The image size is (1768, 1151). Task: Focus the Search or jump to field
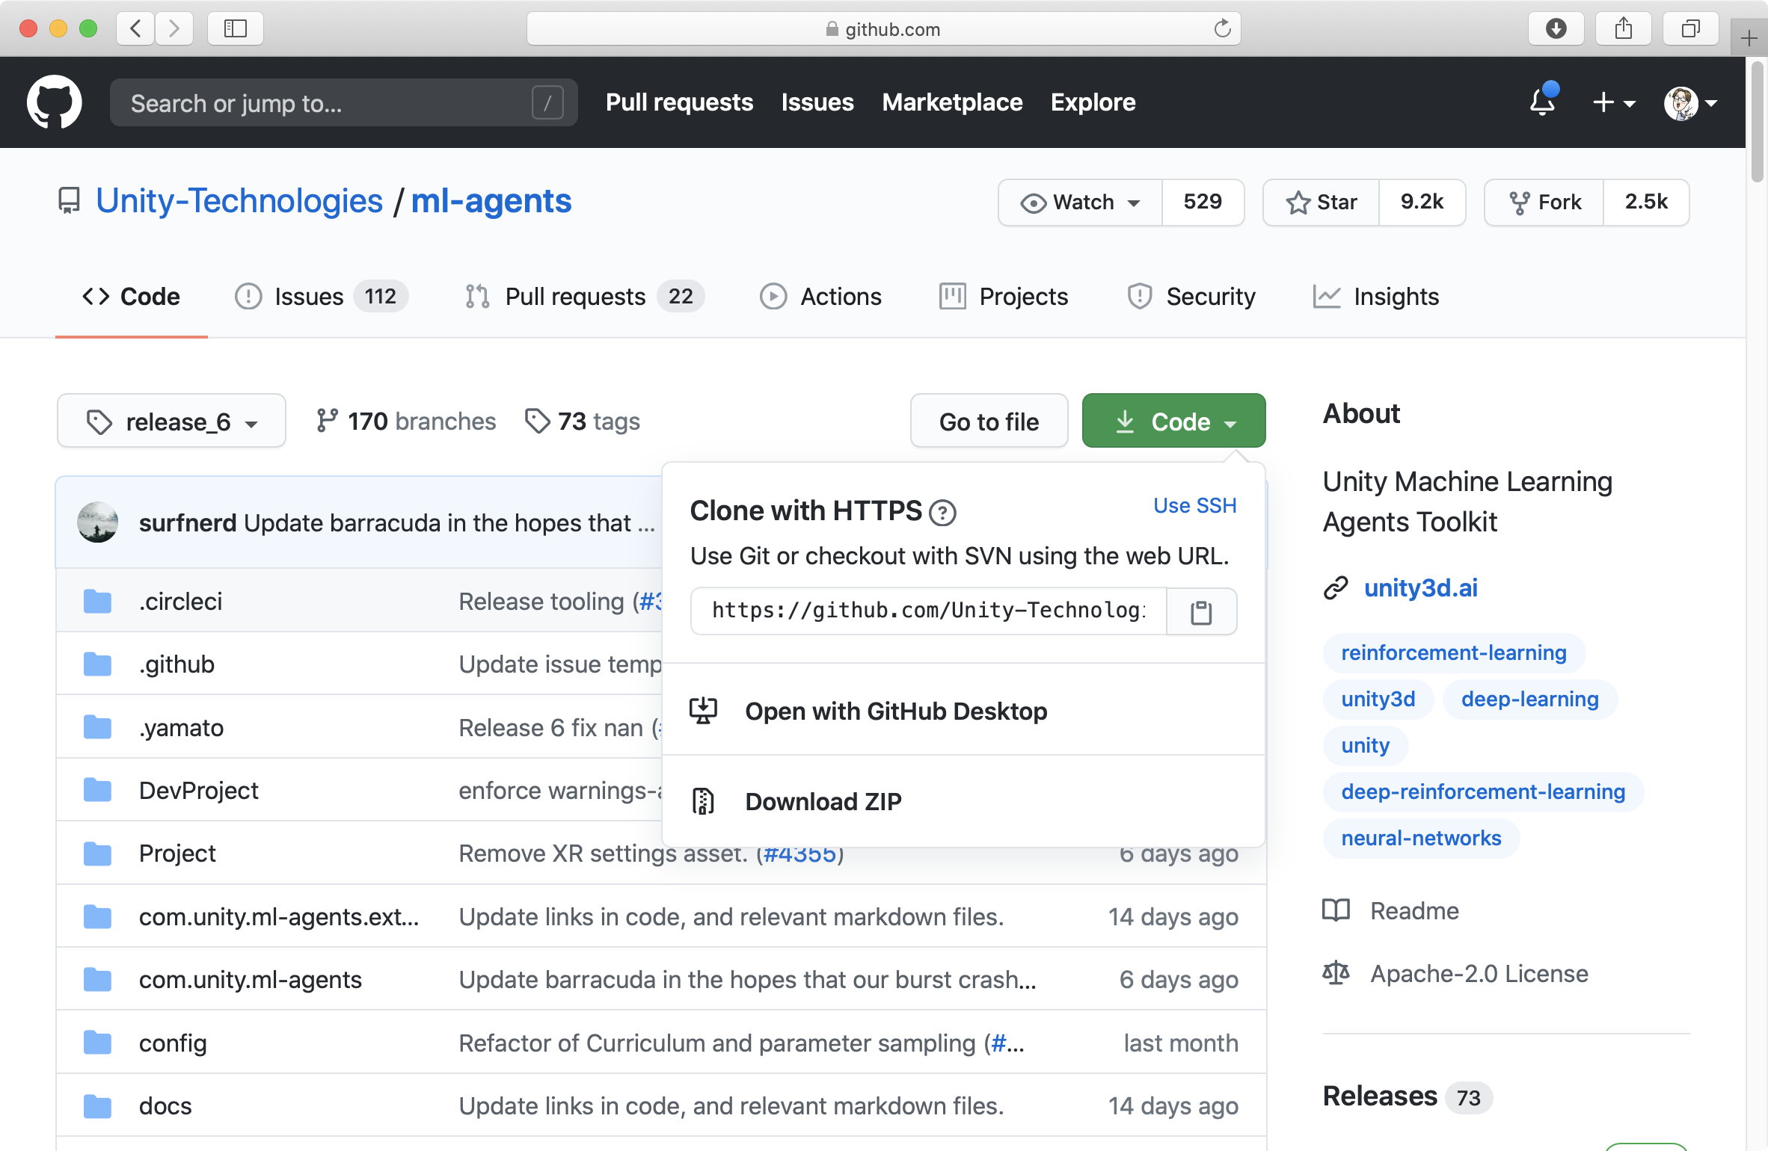click(343, 102)
